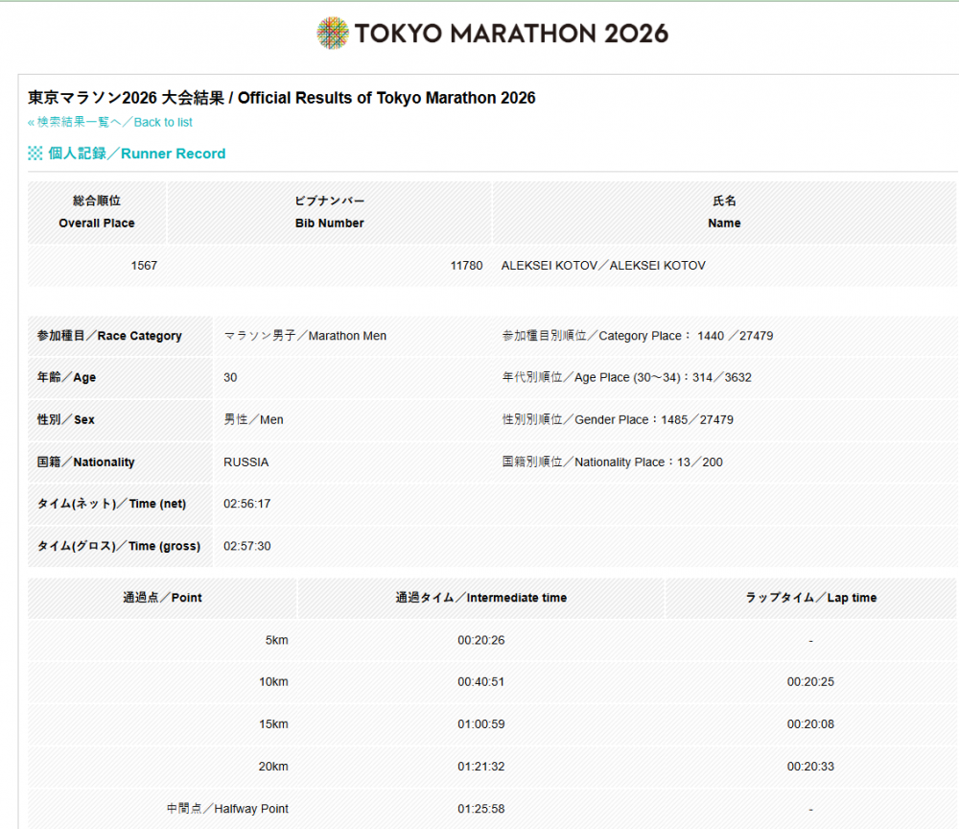Click the colorful Tokyo Marathon logo emblem
Image resolution: width=959 pixels, height=829 pixels.
(x=333, y=34)
